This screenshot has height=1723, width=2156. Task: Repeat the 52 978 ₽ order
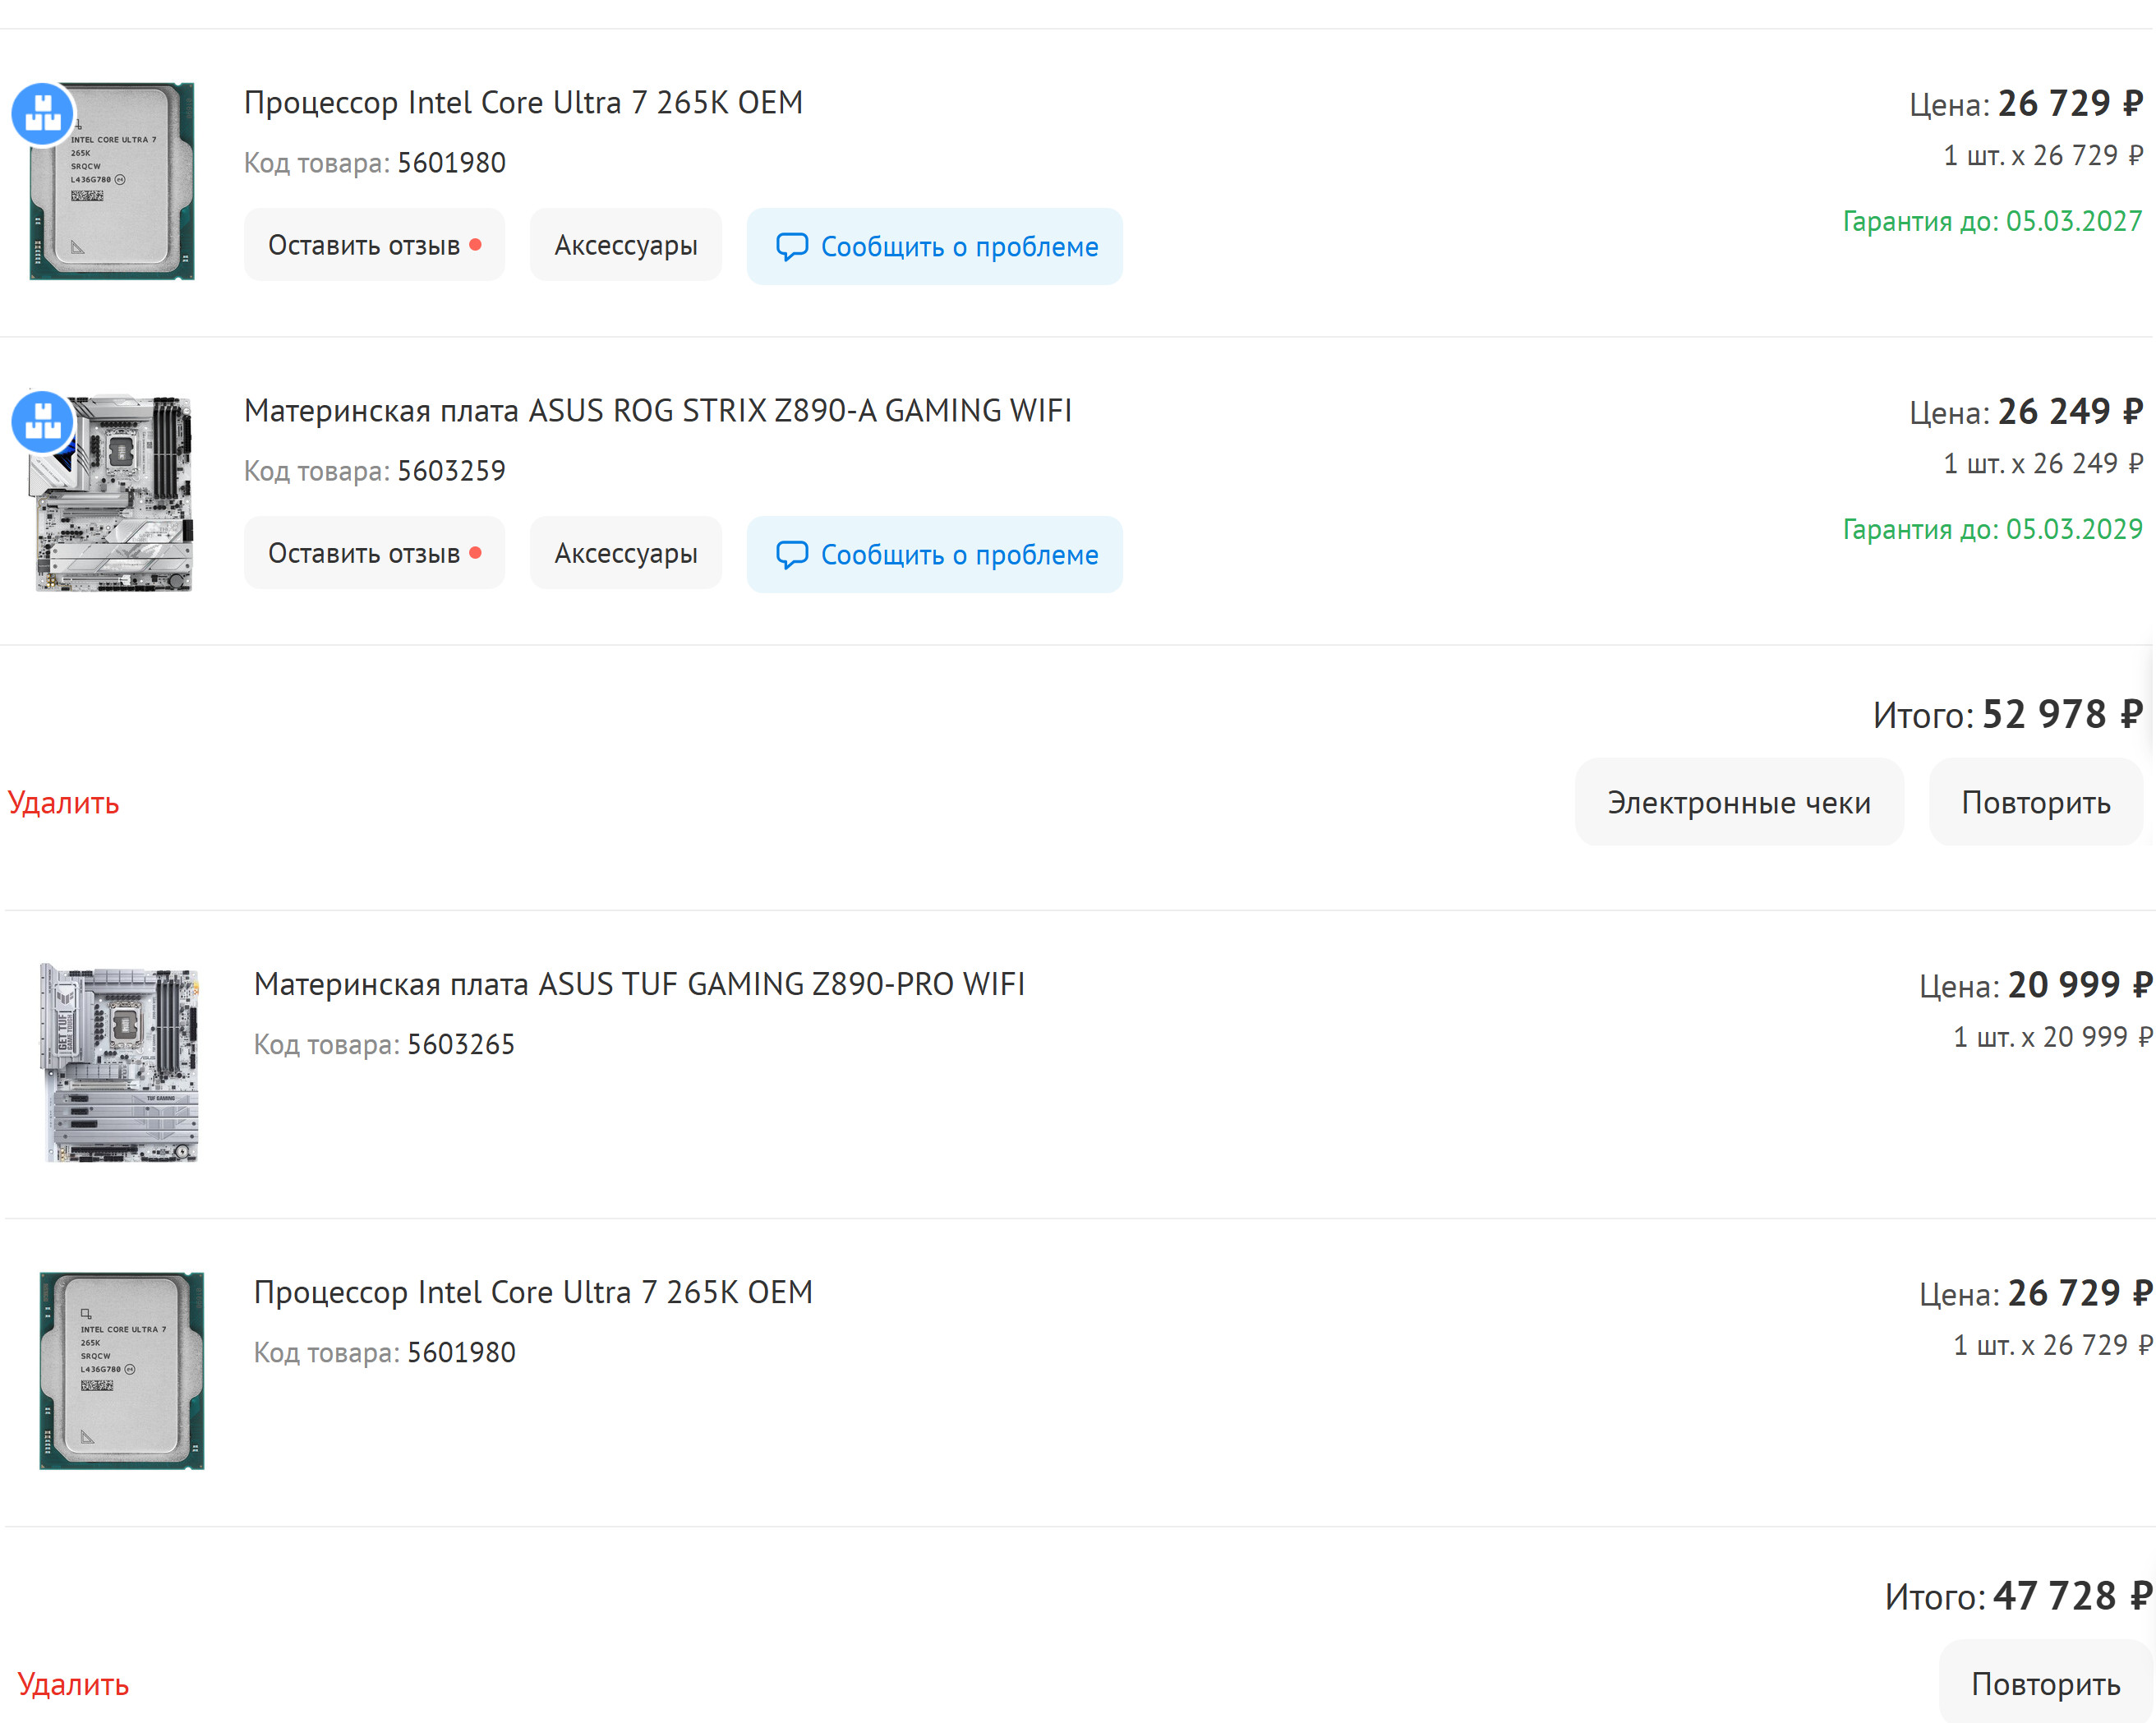[2035, 802]
